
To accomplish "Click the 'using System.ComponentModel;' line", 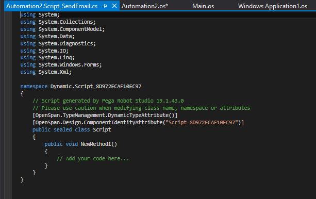I will 62,29.
